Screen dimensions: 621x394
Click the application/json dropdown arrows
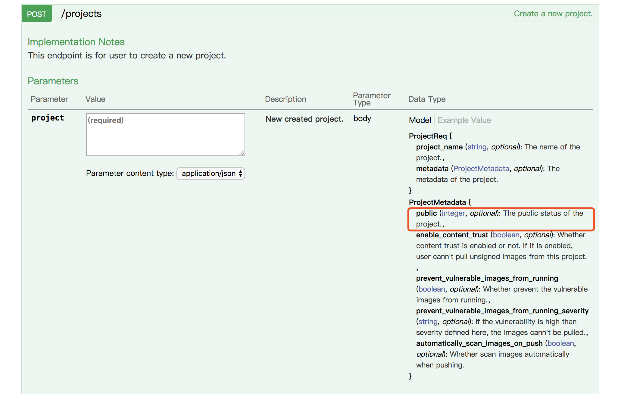240,174
